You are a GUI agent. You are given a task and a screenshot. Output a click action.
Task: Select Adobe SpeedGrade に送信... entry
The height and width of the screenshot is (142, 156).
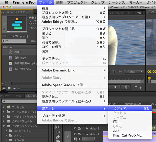pos(72,85)
